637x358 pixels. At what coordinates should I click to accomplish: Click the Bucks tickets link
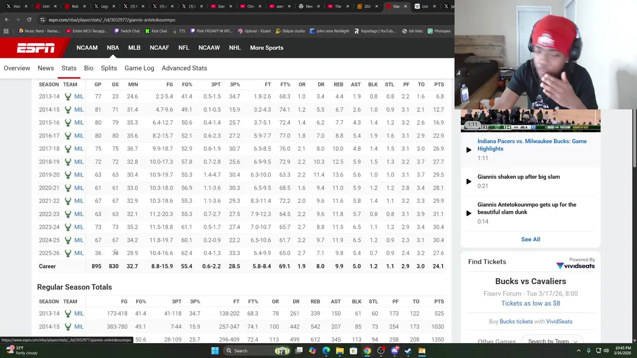coord(516,321)
